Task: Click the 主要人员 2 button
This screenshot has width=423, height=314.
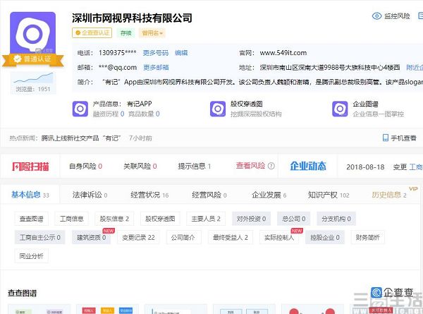Action: pyautogui.click(x=206, y=219)
